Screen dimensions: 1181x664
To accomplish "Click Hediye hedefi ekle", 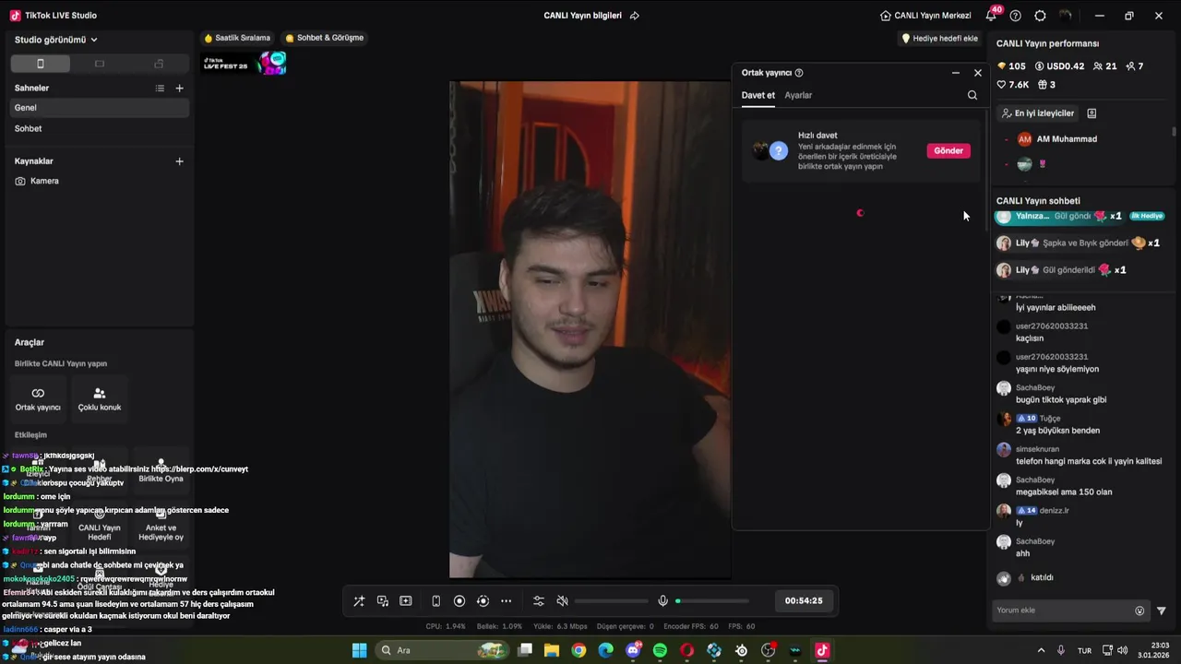I will (x=939, y=39).
